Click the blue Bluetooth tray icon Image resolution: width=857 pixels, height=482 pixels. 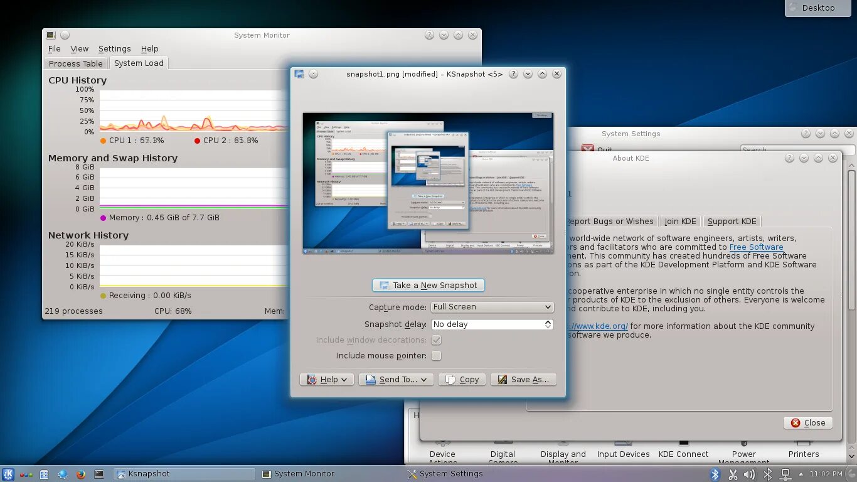coord(715,474)
